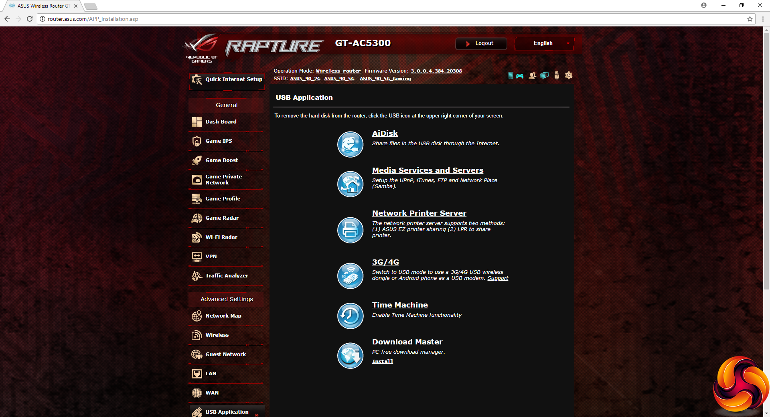Expand the English language dropdown
The width and height of the screenshot is (770, 417).
coord(544,43)
